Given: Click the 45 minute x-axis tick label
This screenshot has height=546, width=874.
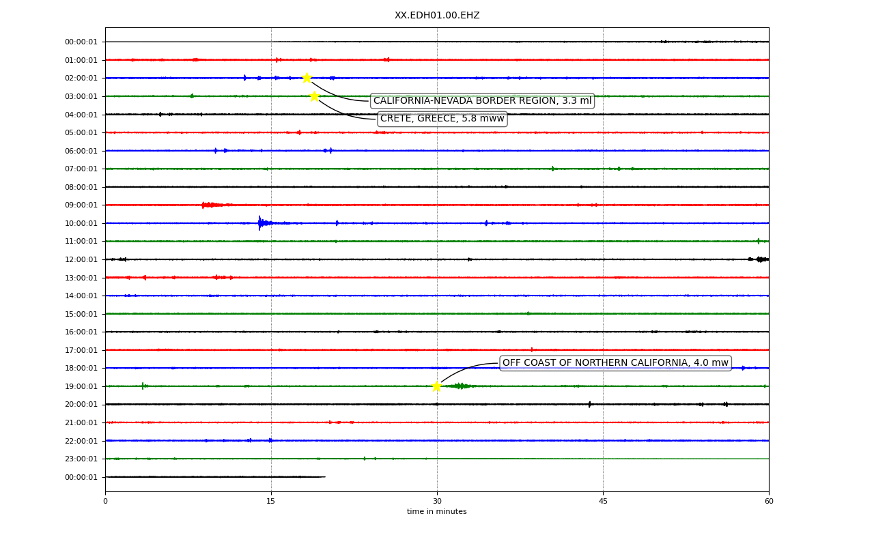Looking at the screenshot, I should [603, 502].
